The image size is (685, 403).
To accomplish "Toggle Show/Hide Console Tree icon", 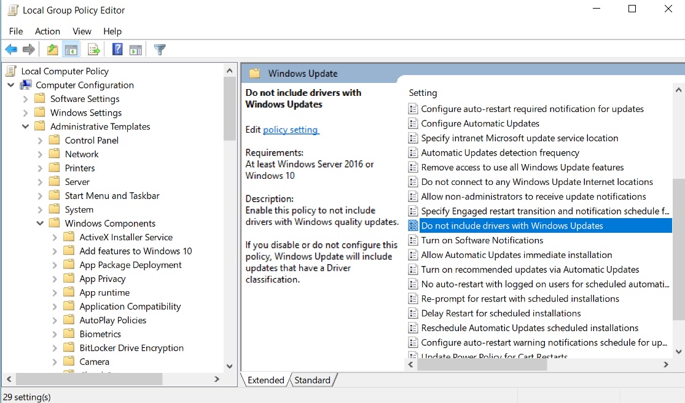I will 71,50.
